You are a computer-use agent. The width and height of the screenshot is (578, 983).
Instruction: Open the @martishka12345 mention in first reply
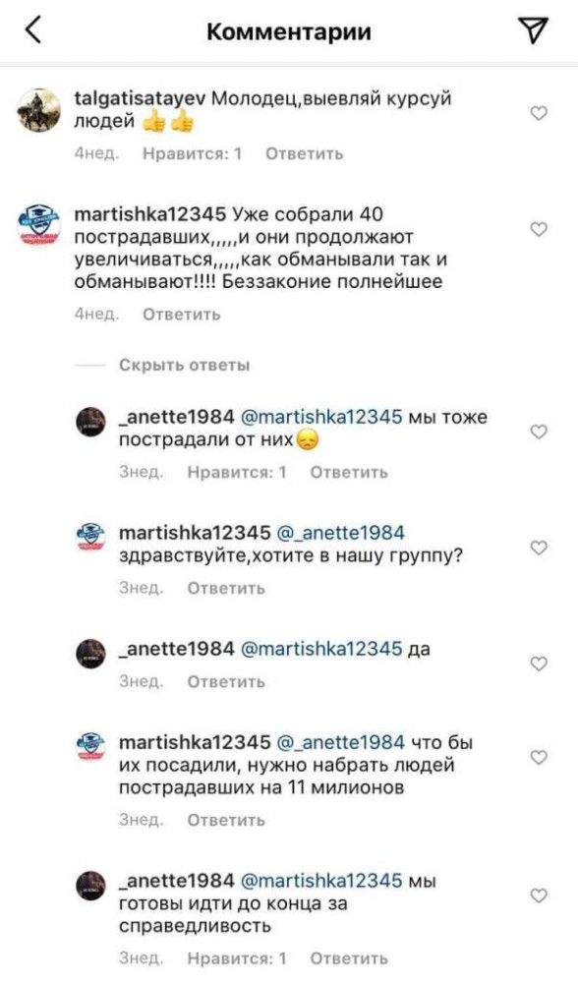click(x=321, y=417)
